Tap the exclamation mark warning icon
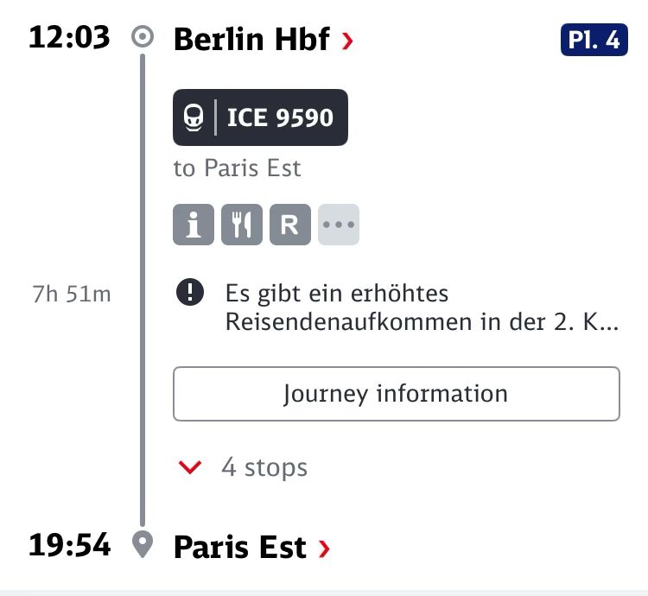The image size is (648, 596). [190, 293]
